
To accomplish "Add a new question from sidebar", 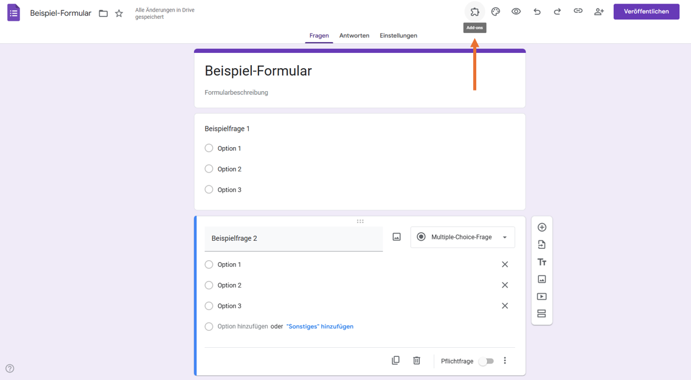I will tap(542, 227).
